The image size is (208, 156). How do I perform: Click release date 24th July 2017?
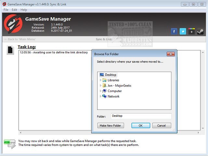click(60, 28)
